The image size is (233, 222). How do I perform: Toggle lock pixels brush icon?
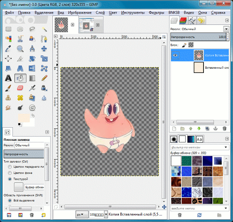click(x=184, y=45)
